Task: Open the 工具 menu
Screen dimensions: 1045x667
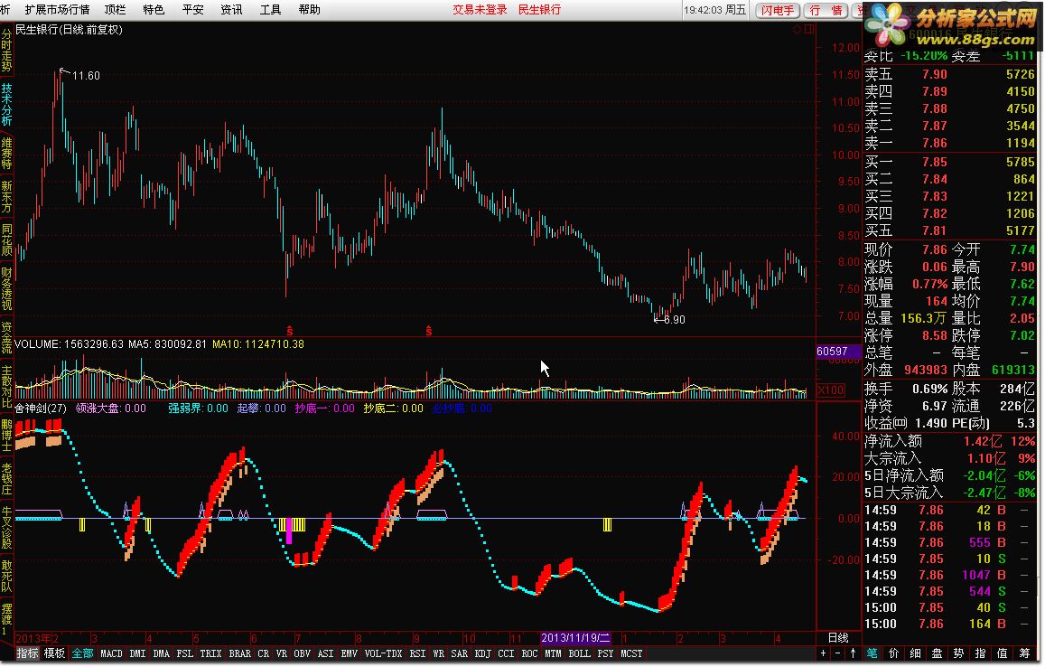Action: pos(271,9)
